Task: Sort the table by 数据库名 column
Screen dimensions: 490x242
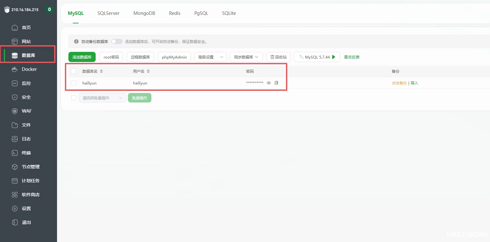Action: [x=101, y=71]
